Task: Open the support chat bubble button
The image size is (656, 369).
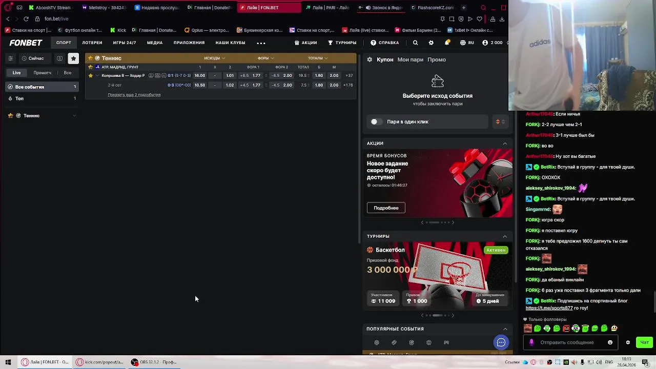Action: tap(501, 342)
